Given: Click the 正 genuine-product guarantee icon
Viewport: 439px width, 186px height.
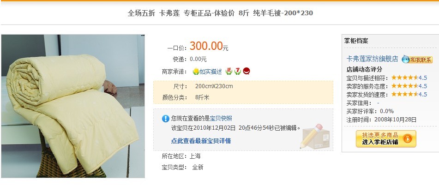Looking at the screenshot, I should coord(229,72).
